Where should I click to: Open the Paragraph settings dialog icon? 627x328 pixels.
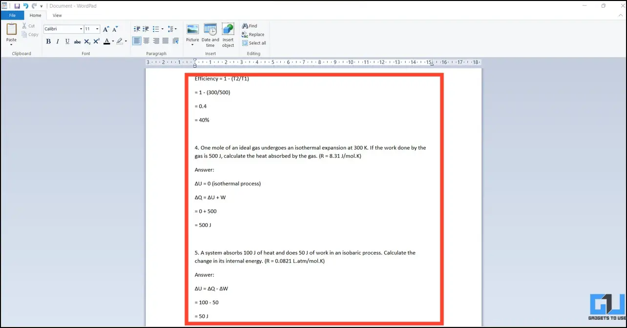pos(175,41)
